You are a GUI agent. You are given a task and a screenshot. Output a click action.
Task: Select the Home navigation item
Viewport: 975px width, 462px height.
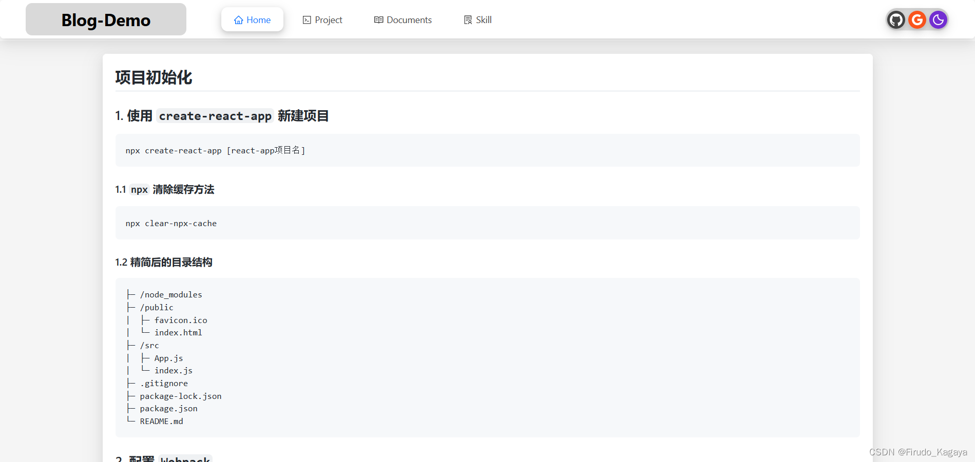[252, 19]
